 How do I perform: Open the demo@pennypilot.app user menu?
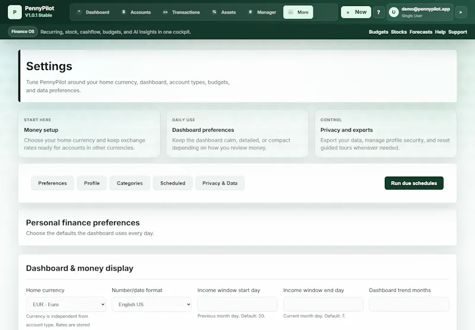tap(420, 12)
